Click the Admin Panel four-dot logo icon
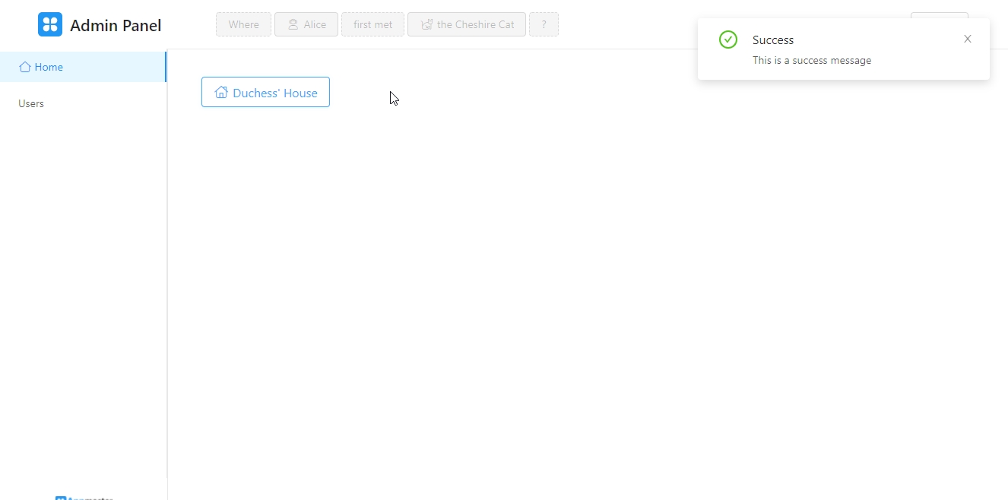 [x=50, y=24]
